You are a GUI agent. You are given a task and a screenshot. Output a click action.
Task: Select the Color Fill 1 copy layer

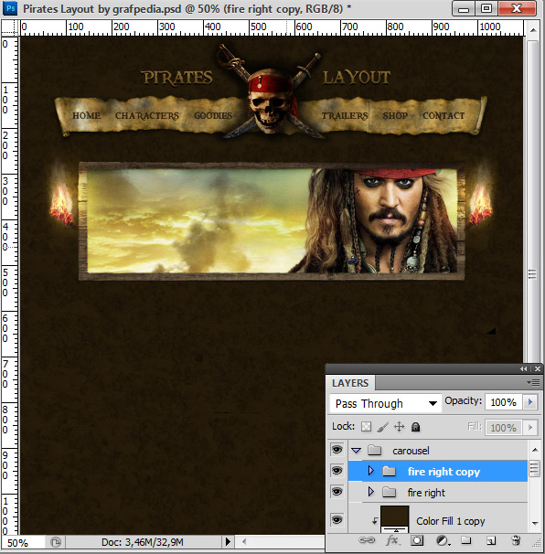[438, 518]
